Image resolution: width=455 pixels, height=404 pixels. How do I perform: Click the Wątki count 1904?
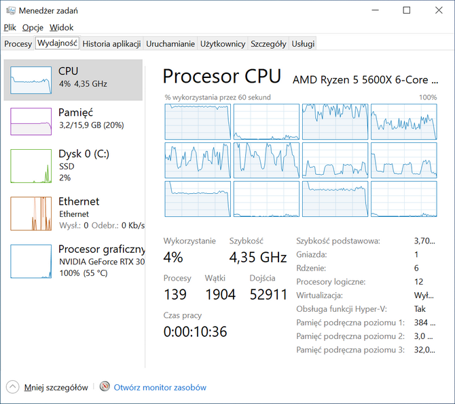pos(221,294)
